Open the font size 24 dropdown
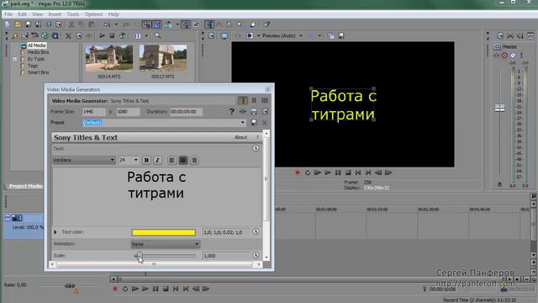Screen dimensions: 538x303 (136, 160)
